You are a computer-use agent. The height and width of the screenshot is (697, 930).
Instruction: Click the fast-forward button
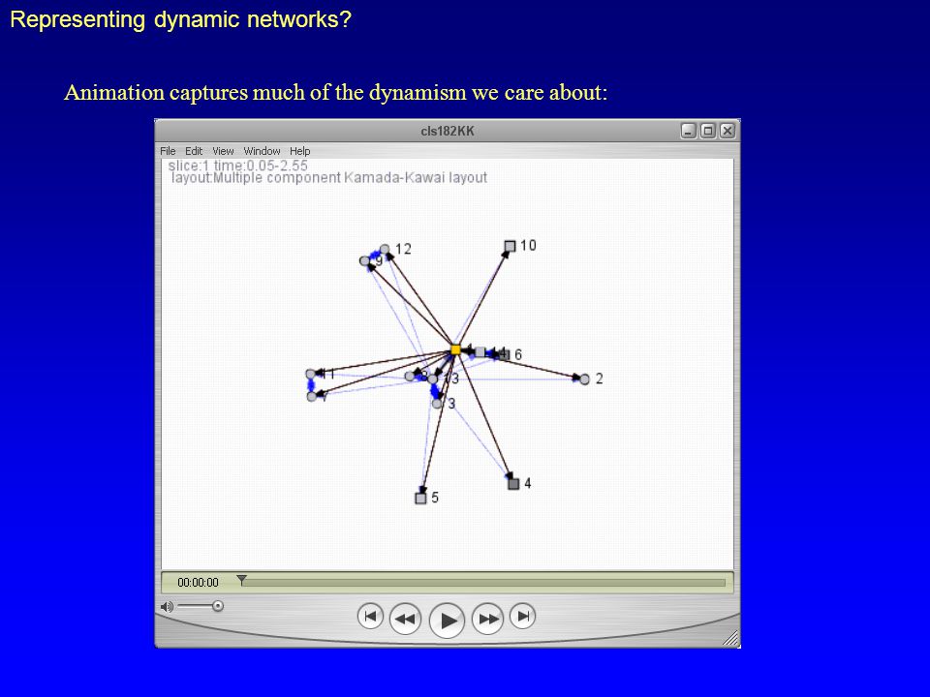click(488, 619)
